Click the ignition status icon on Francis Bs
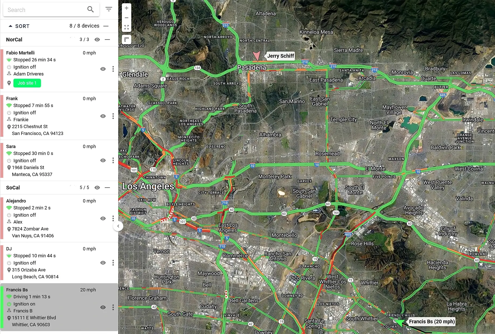 click(9, 304)
